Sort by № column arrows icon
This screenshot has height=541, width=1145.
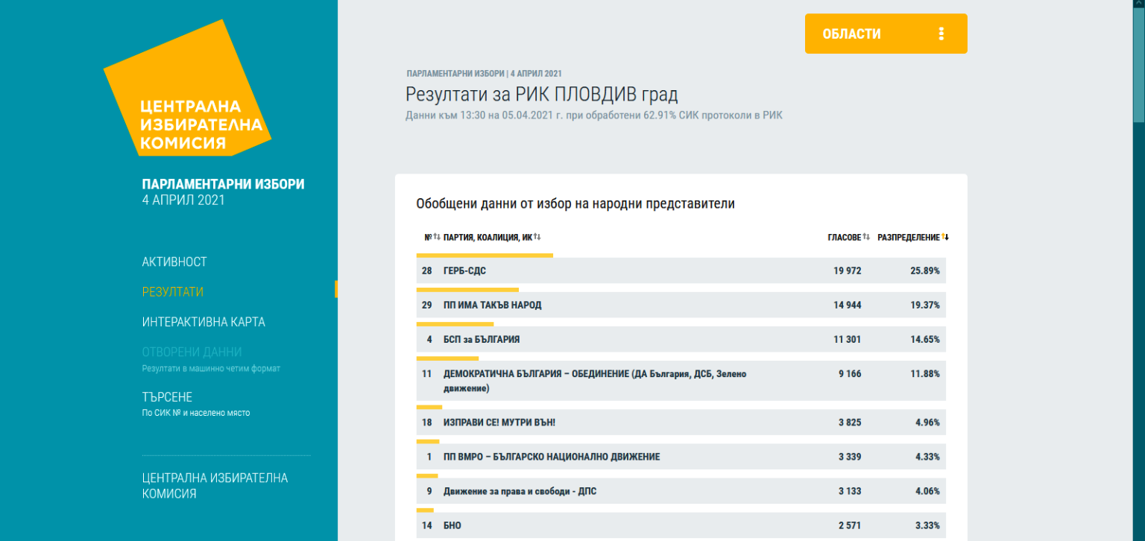pyautogui.click(x=437, y=237)
